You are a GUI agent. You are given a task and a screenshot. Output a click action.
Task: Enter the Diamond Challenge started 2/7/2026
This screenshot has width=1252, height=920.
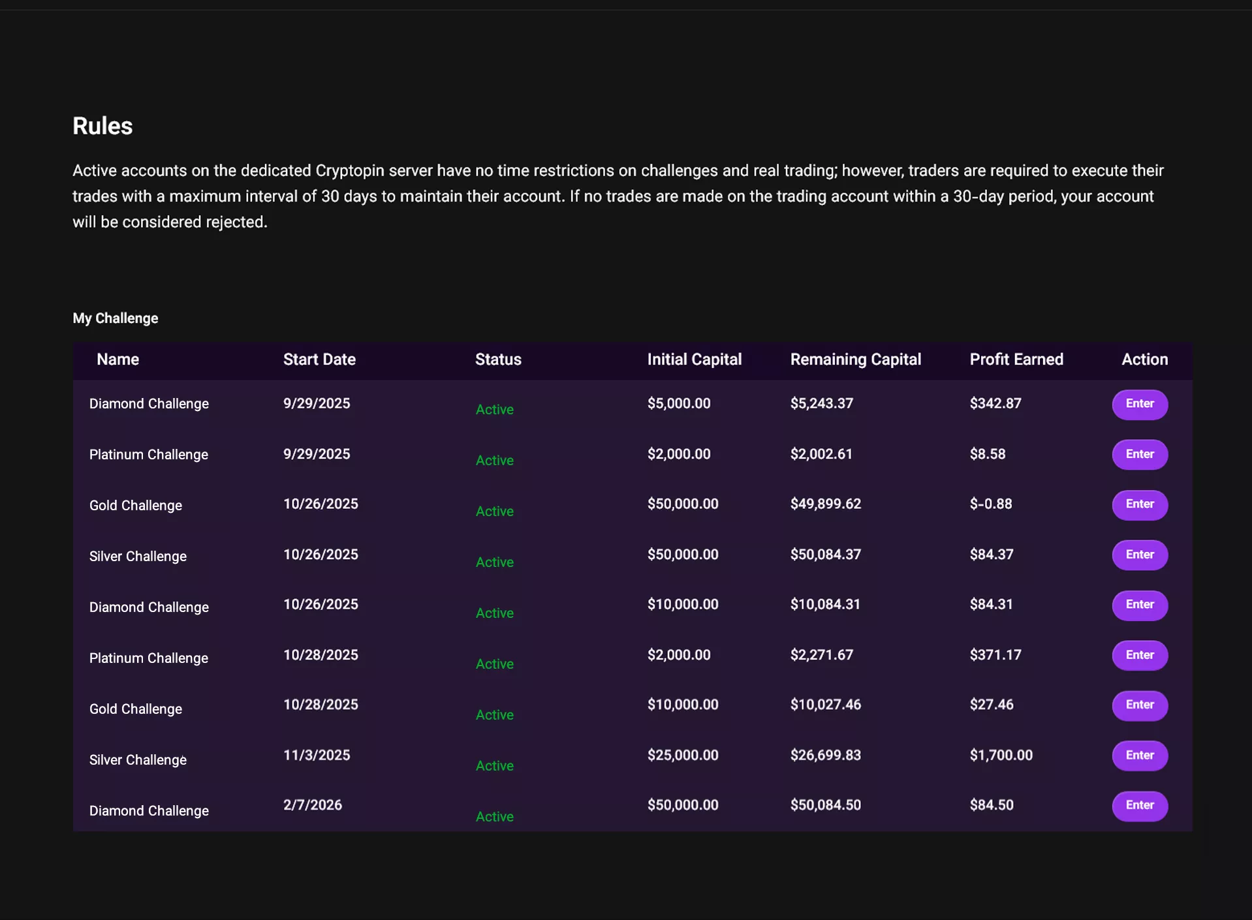(1139, 806)
